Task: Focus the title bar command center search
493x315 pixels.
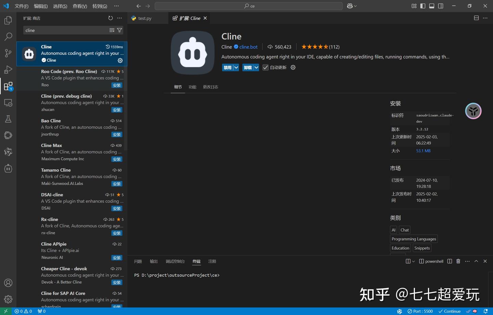Action: coord(249,6)
